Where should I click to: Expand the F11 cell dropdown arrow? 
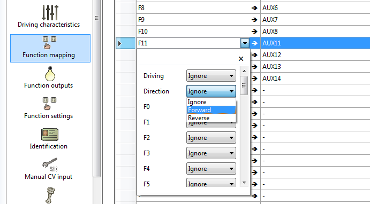coord(245,43)
